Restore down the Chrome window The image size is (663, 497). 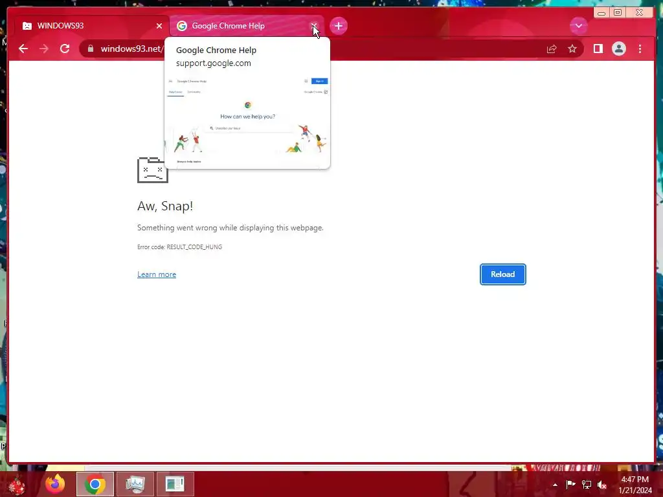pyautogui.click(x=618, y=13)
